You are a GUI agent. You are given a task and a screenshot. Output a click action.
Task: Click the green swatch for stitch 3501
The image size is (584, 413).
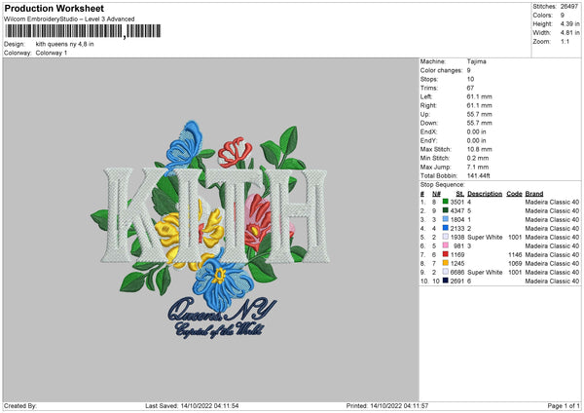pyautogui.click(x=445, y=202)
